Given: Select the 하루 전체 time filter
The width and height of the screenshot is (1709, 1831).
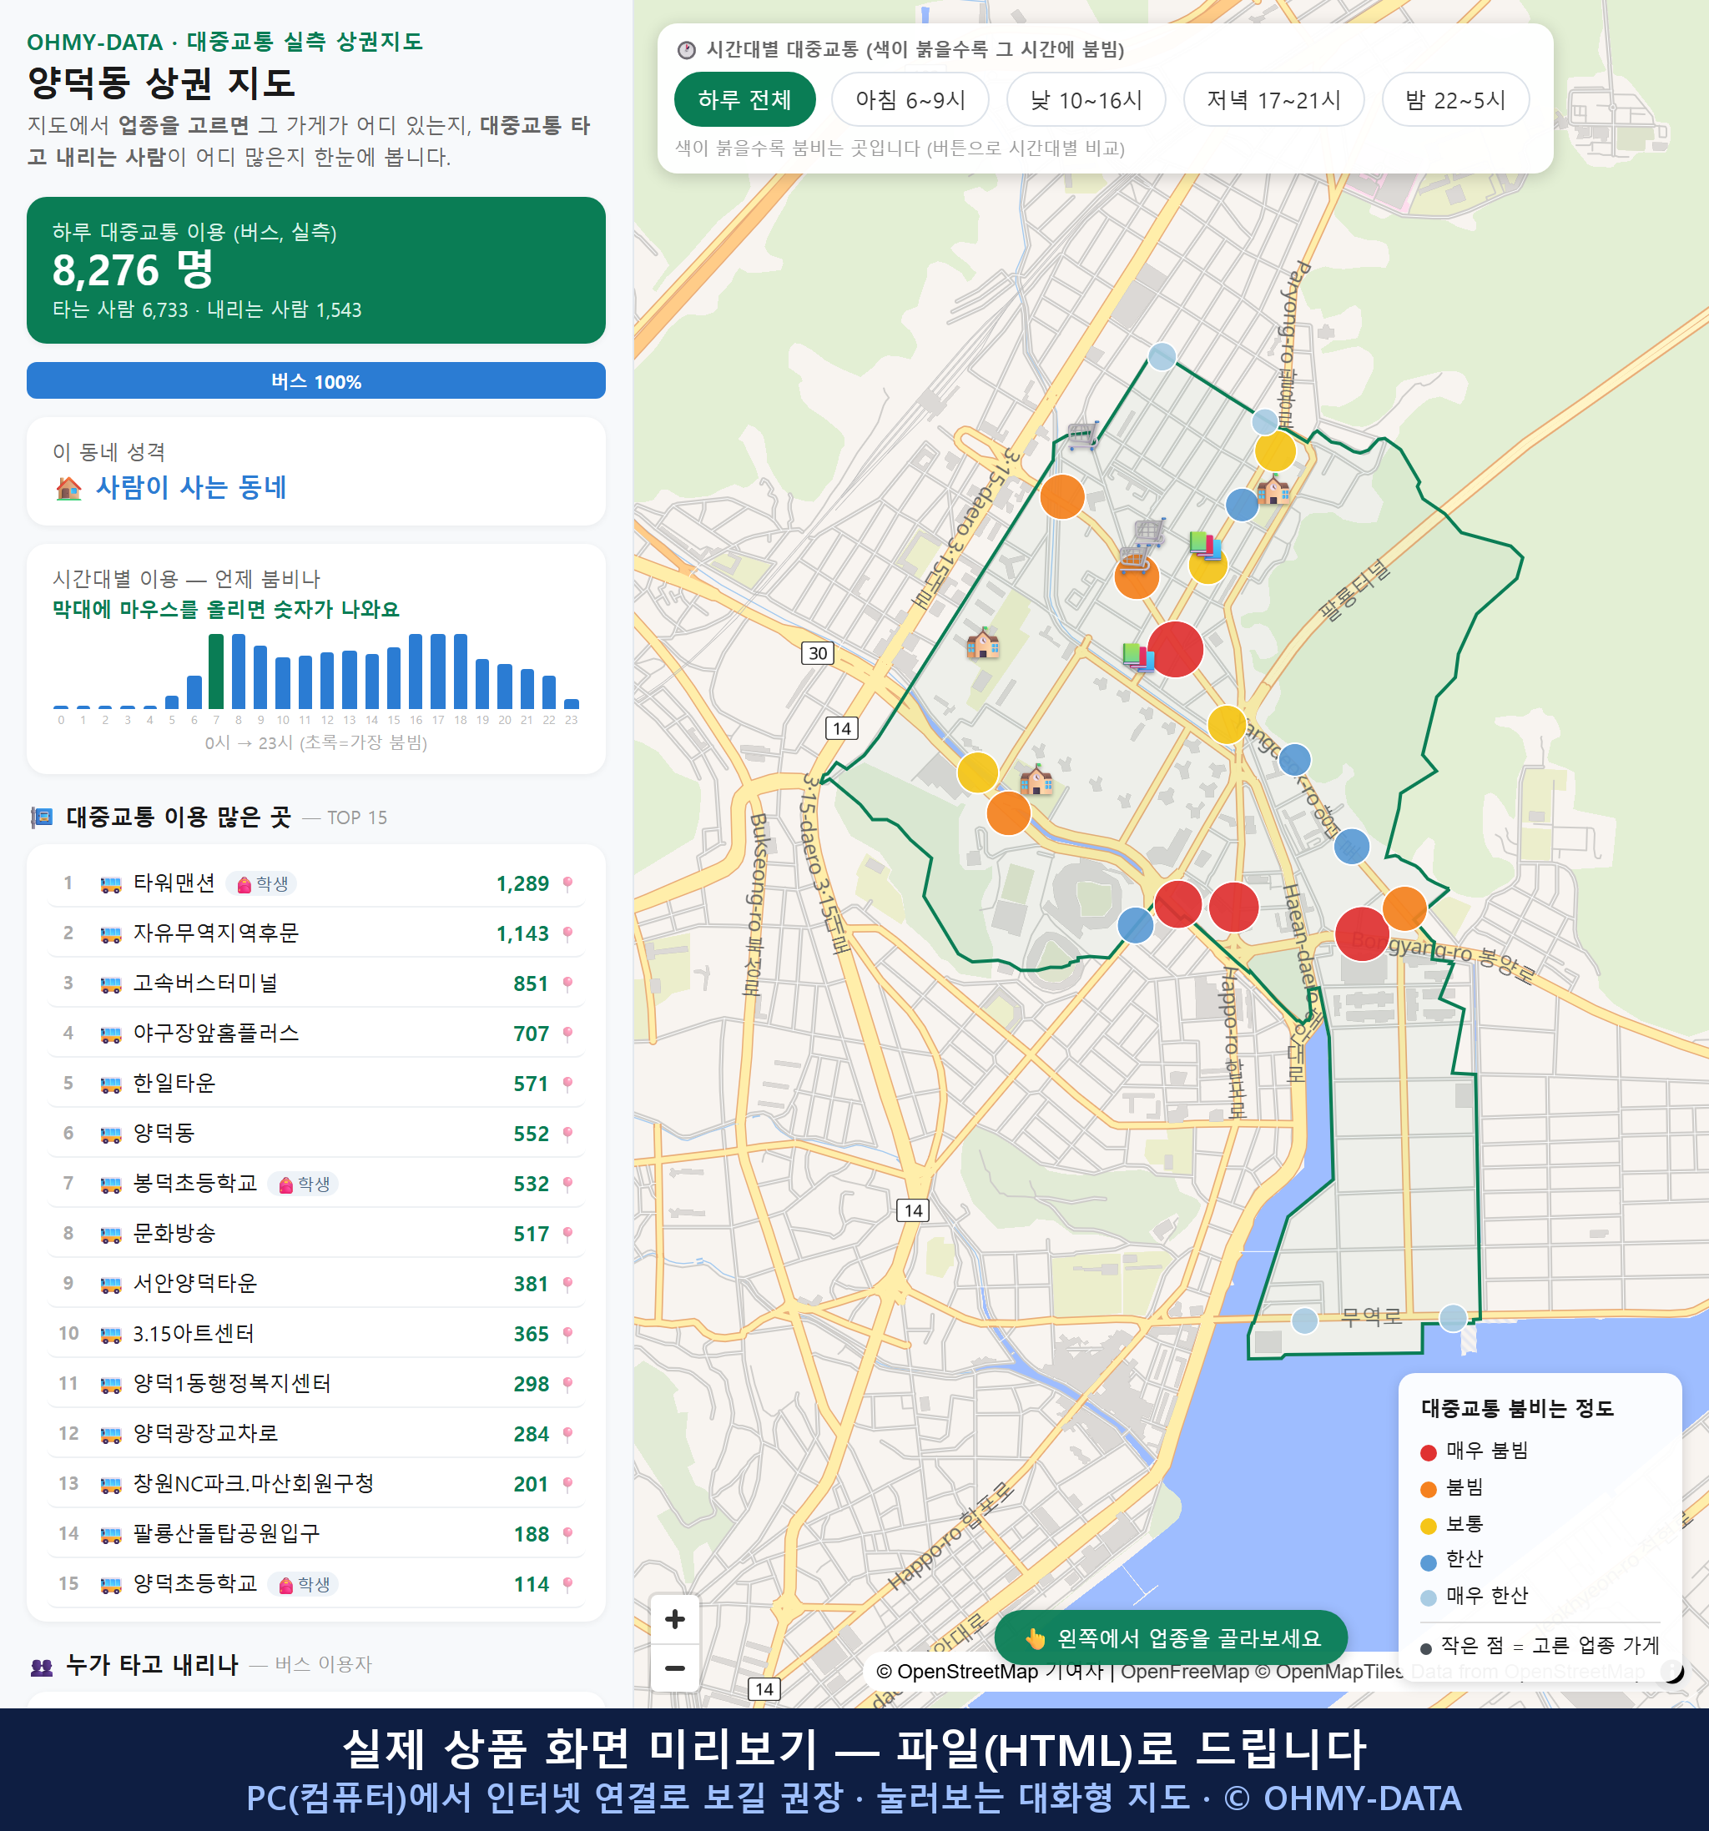Looking at the screenshot, I should (744, 99).
